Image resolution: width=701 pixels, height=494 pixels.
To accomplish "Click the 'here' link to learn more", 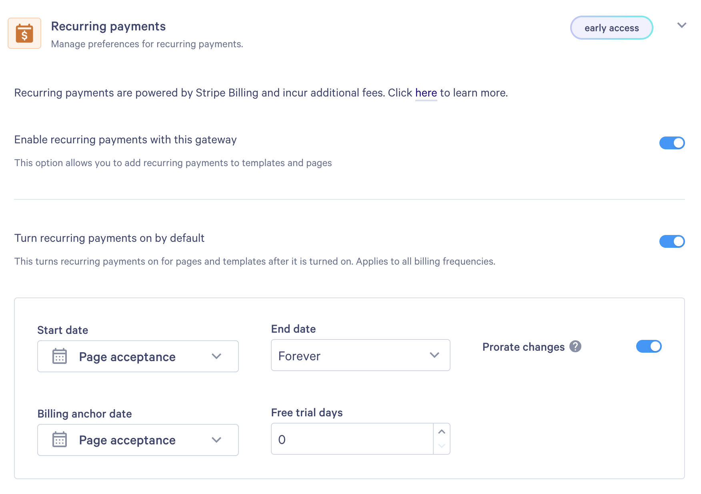I will tap(426, 93).
